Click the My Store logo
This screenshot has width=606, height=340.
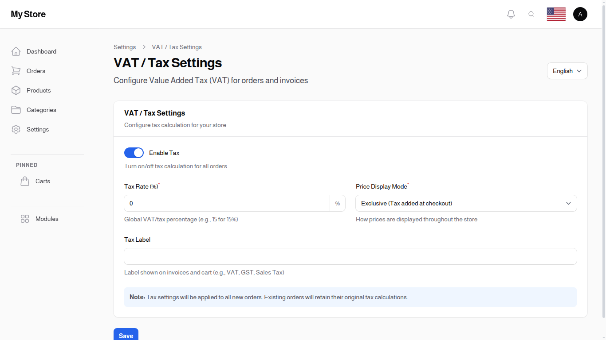coord(28,14)
